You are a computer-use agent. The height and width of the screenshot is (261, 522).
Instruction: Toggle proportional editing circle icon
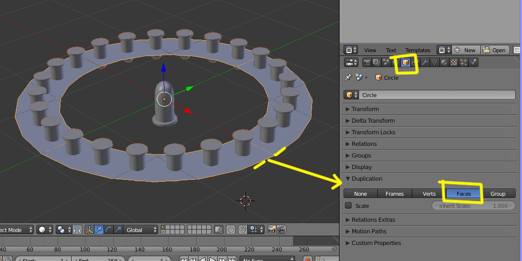[x=230, y=230]
